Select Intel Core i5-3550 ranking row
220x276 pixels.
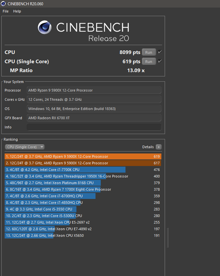click(83, 209)
